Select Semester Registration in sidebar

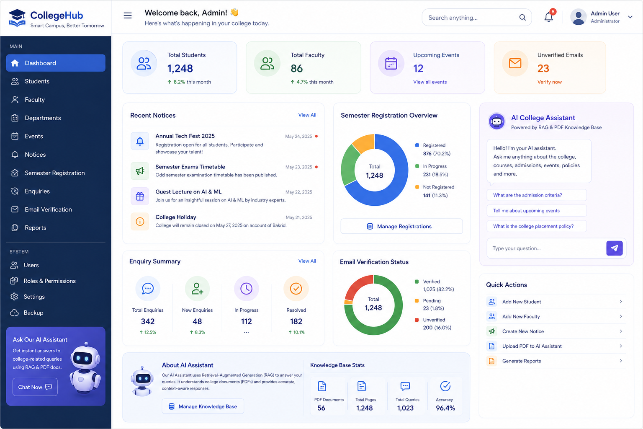click(56, 173)
